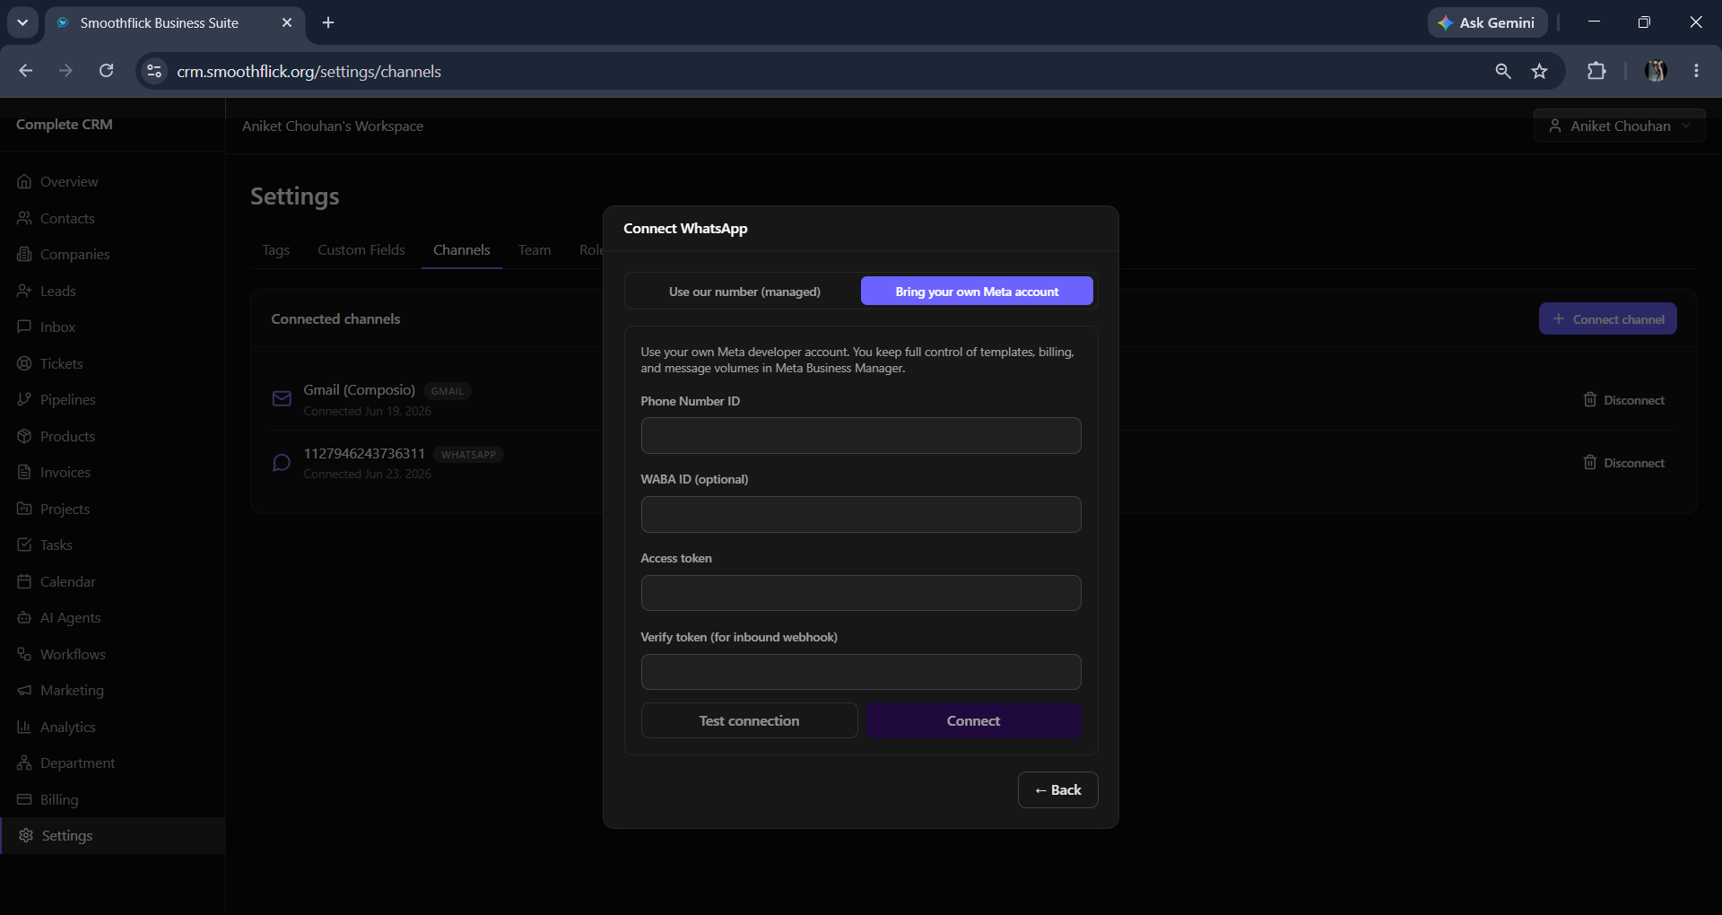Open the Companies section icon
Screen dimensions: 1722x915
(24, 254)
